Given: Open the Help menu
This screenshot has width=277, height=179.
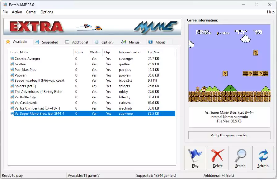Looking at the screenshot, I should click(x=271, y=12).
